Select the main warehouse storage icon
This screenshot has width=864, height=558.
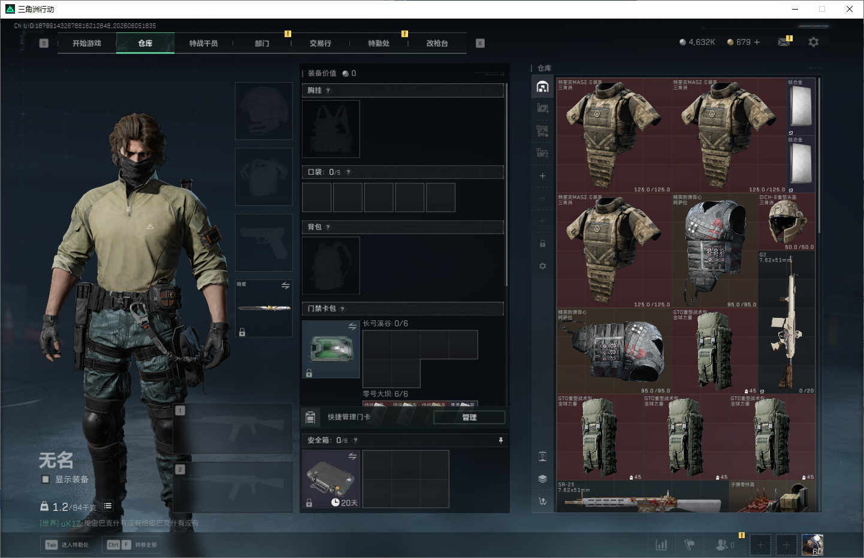pyautogui.click(x=542, y=87)
